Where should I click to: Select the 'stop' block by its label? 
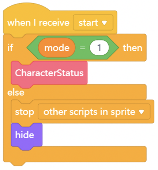click(25, 112)
